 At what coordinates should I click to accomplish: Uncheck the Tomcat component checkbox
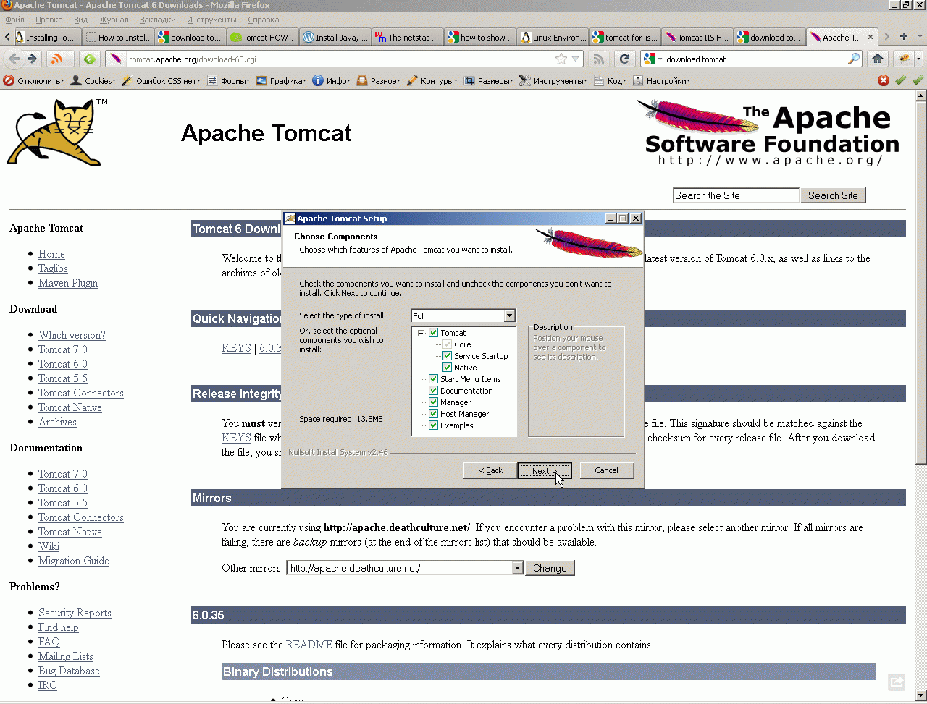433,333
